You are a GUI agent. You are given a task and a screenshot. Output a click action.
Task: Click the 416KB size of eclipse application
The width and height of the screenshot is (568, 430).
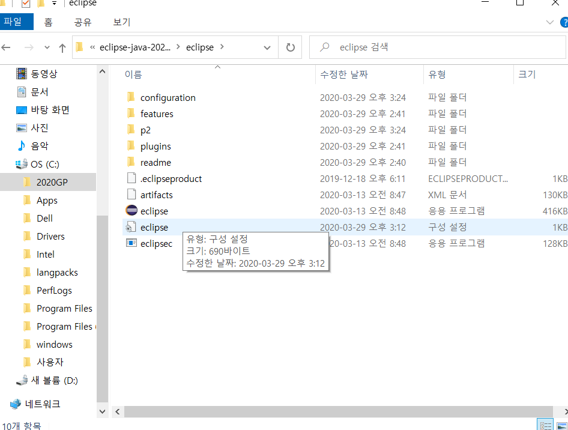[555, 211]
